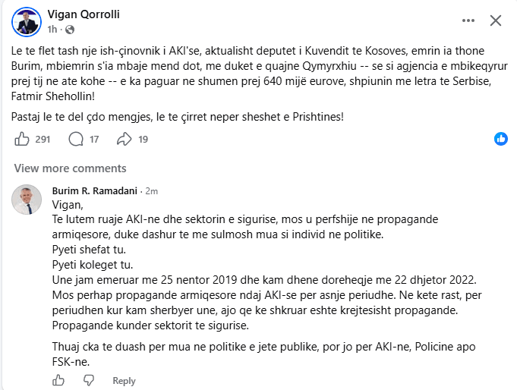
Task: View the blue like reactions badge
Action: point(501,139)
